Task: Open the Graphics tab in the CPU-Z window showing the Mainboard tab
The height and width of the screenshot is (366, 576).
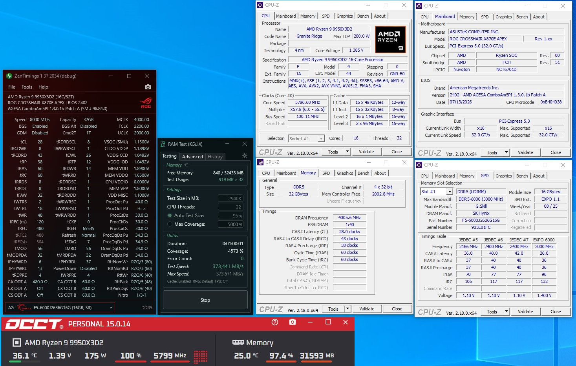Action: coord(503,17)
